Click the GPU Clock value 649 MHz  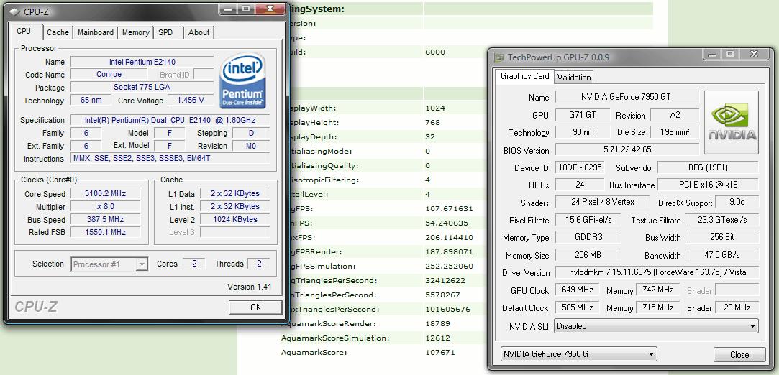point(578,290)
